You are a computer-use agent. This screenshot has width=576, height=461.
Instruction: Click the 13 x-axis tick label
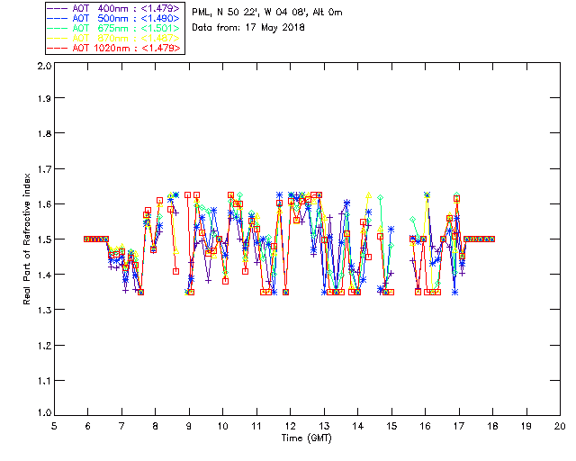(324, 426)
